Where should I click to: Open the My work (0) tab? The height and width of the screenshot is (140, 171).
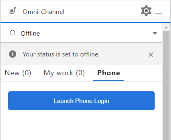click(x=64, y=73)
